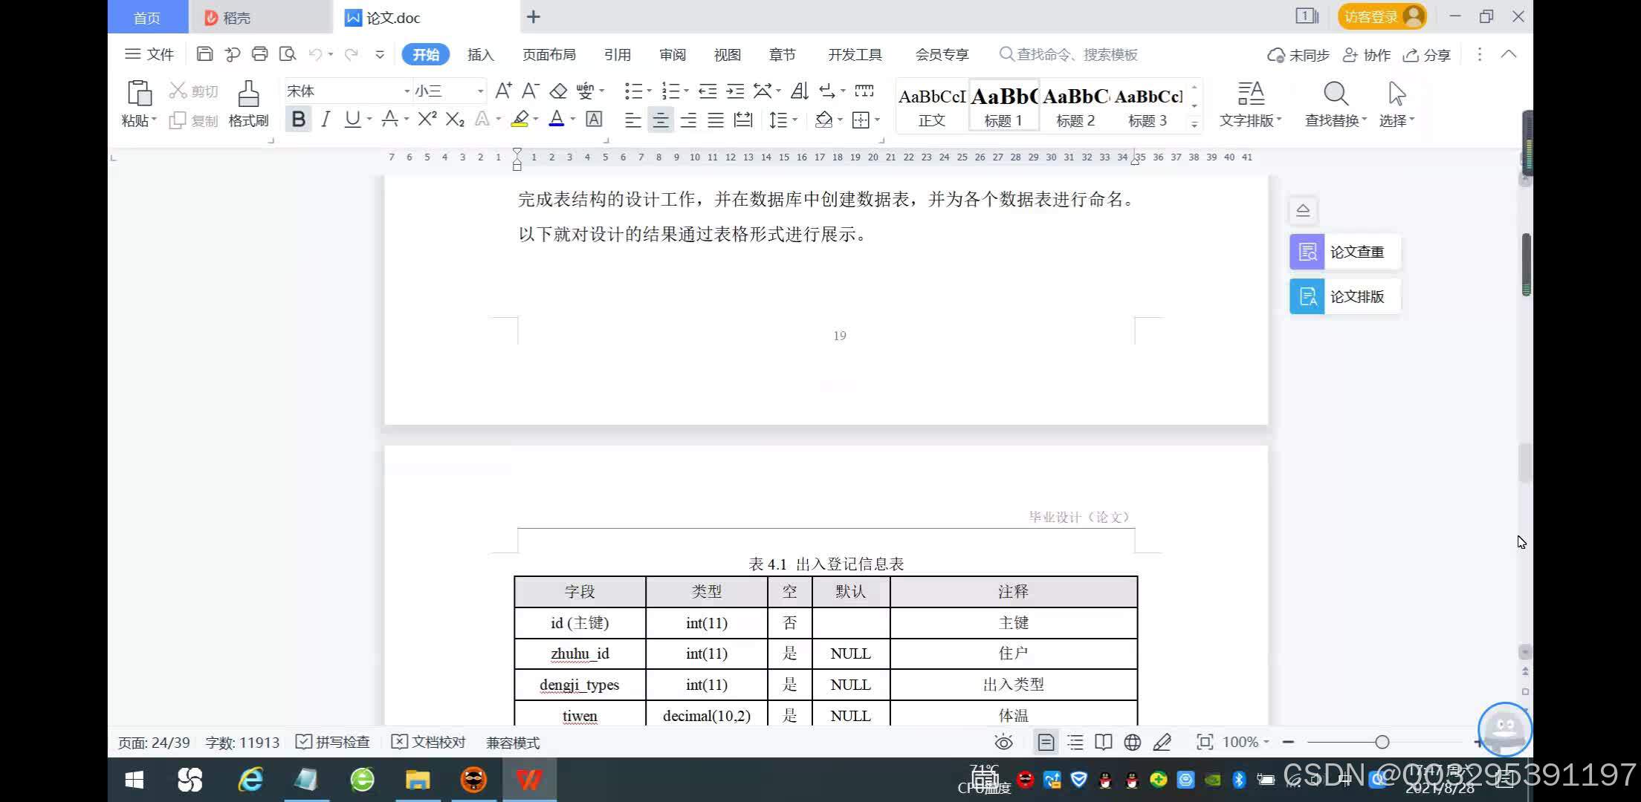Increase font size with A+ icon

(x=503, y=91)
